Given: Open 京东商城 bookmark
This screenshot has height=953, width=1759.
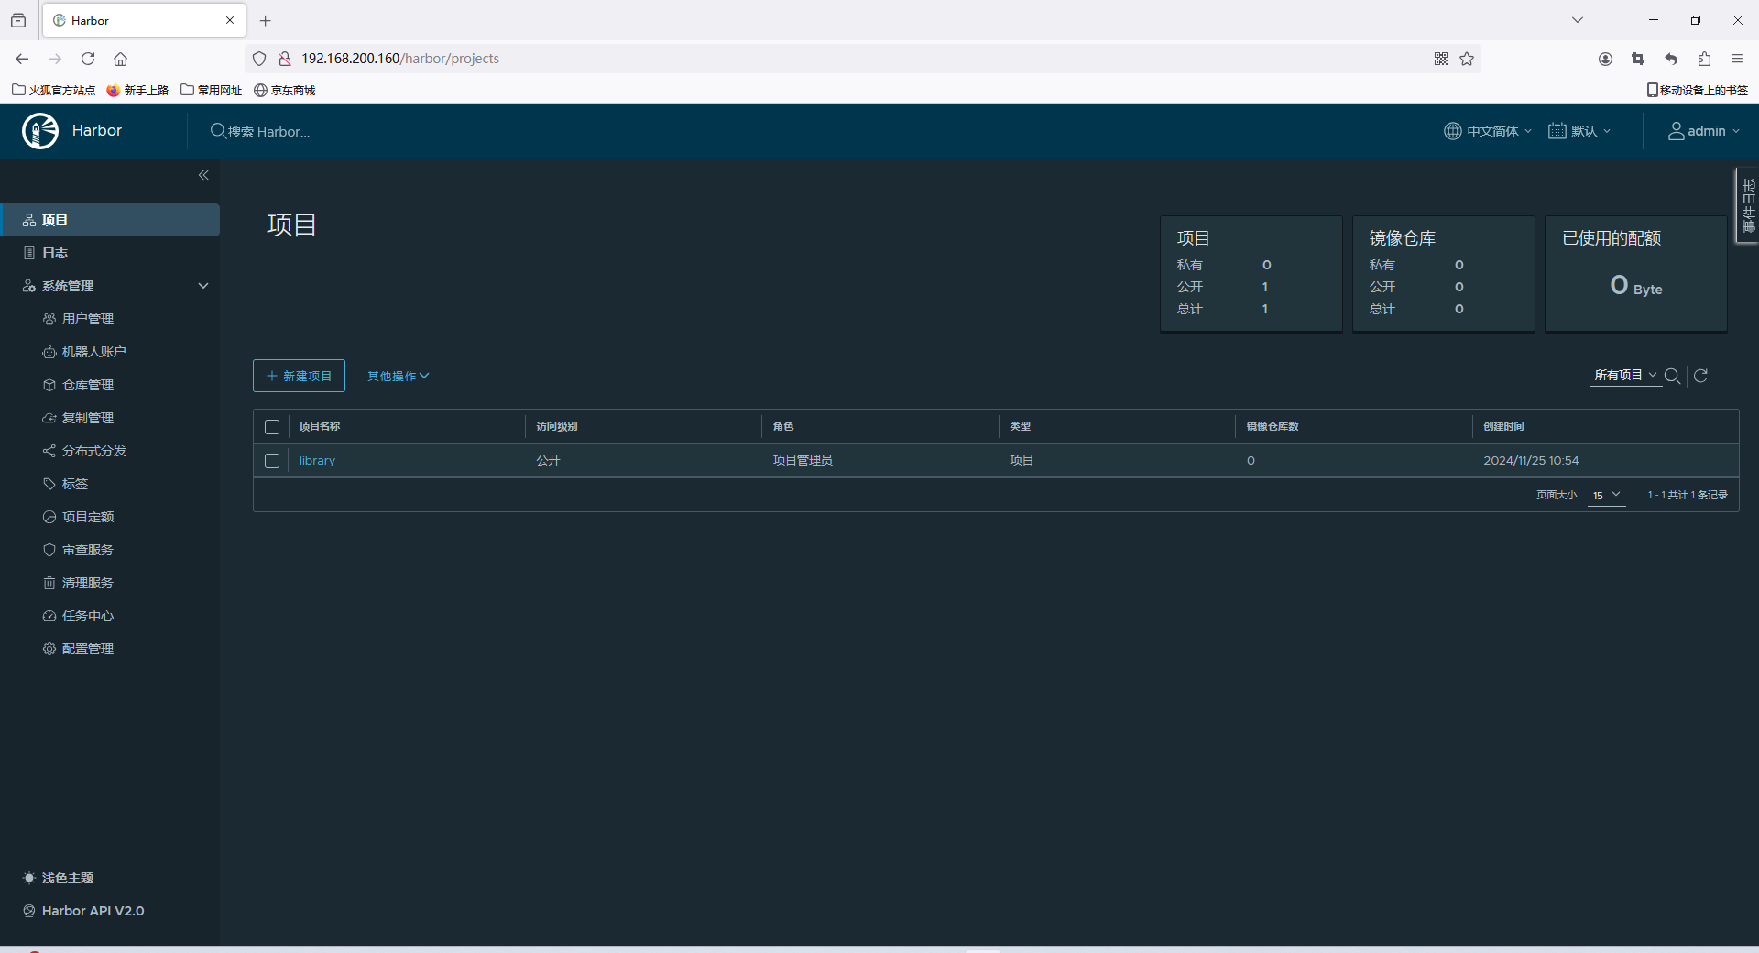Looking at the screenshot, I should click(284, 90).
